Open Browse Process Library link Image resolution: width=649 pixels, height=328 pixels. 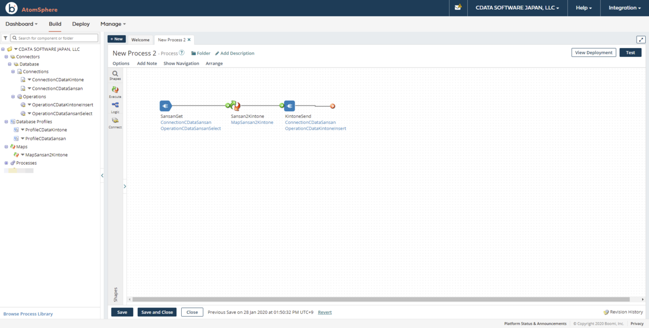tap(28, 314)
